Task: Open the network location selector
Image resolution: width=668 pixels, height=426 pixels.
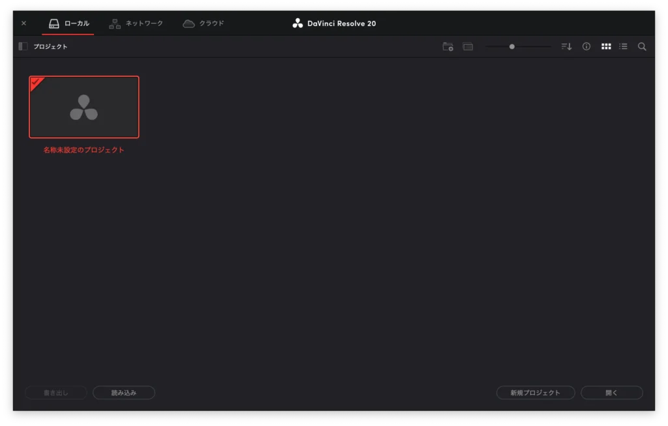Action: click(136, 23)
